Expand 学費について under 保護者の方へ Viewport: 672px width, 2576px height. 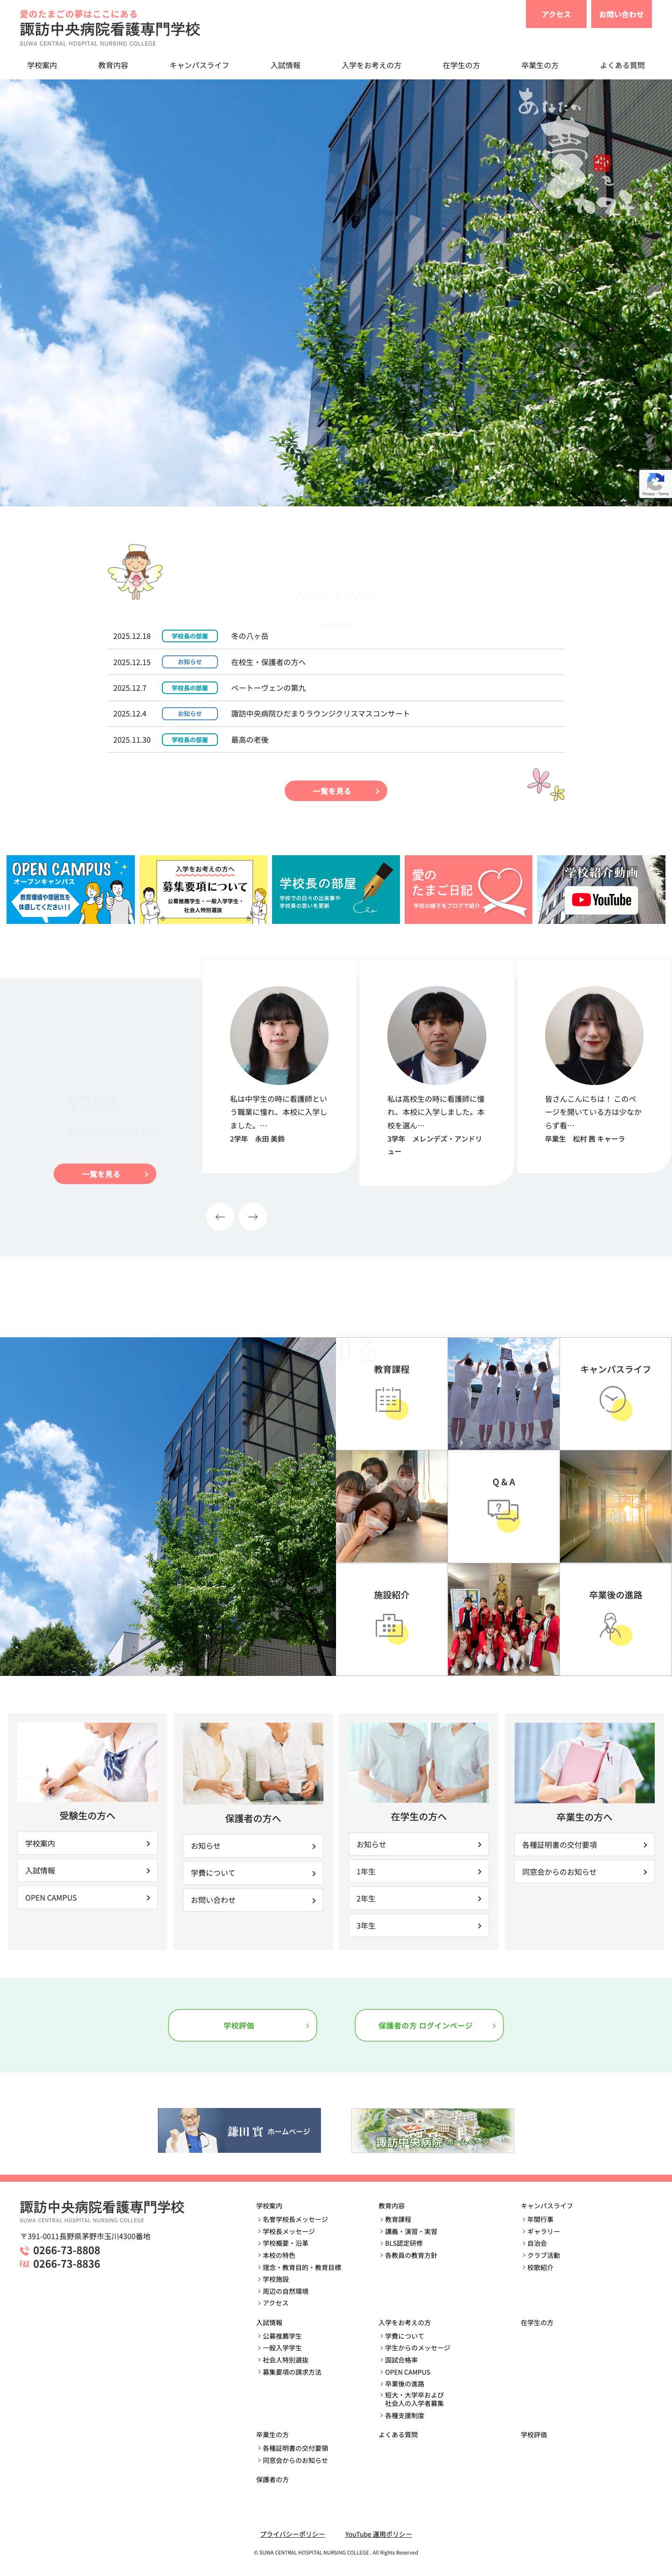tap(252, 1873)
